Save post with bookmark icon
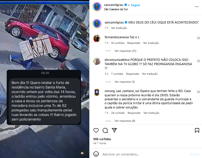The height and width of the screenshot is (158, 202). pos(197,131)
